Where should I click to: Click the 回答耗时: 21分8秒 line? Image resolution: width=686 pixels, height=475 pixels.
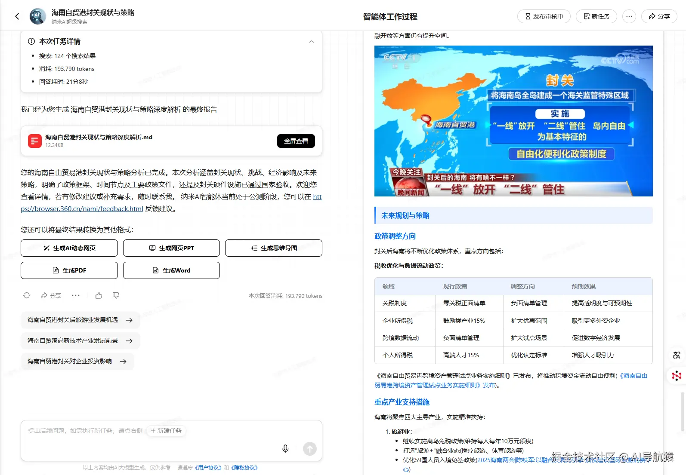(63, 82)
